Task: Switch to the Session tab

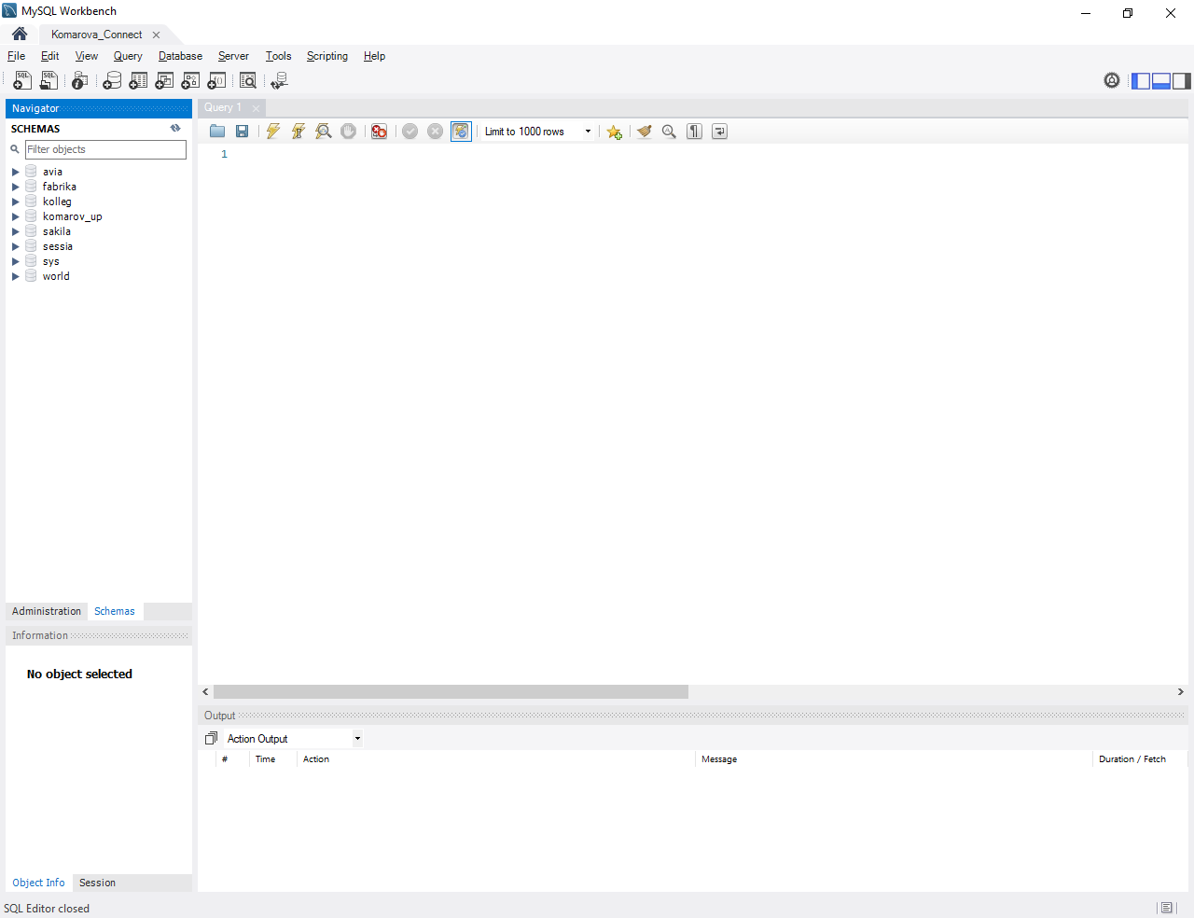Action: [x=97, y=883]
